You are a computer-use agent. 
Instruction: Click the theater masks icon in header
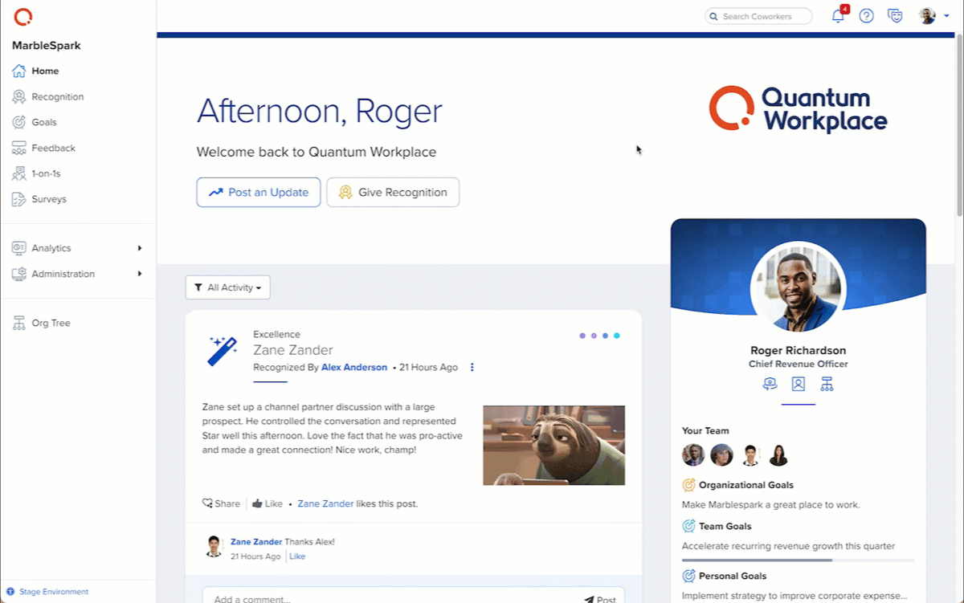(895, 16)
